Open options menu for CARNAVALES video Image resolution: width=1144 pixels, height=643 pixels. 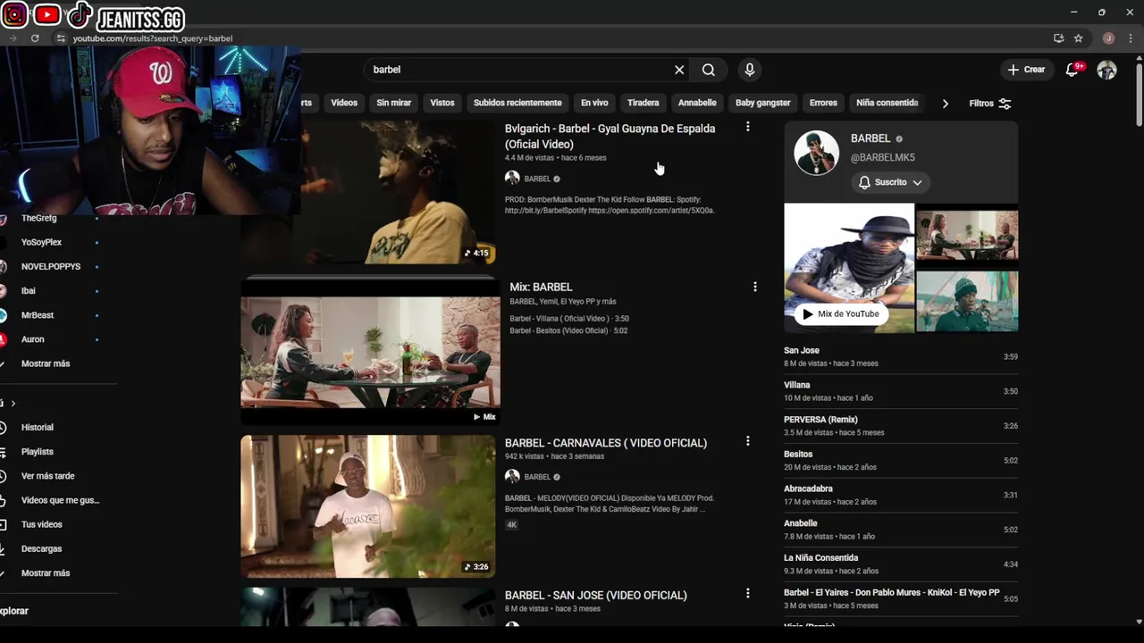(x=748, y=441)
